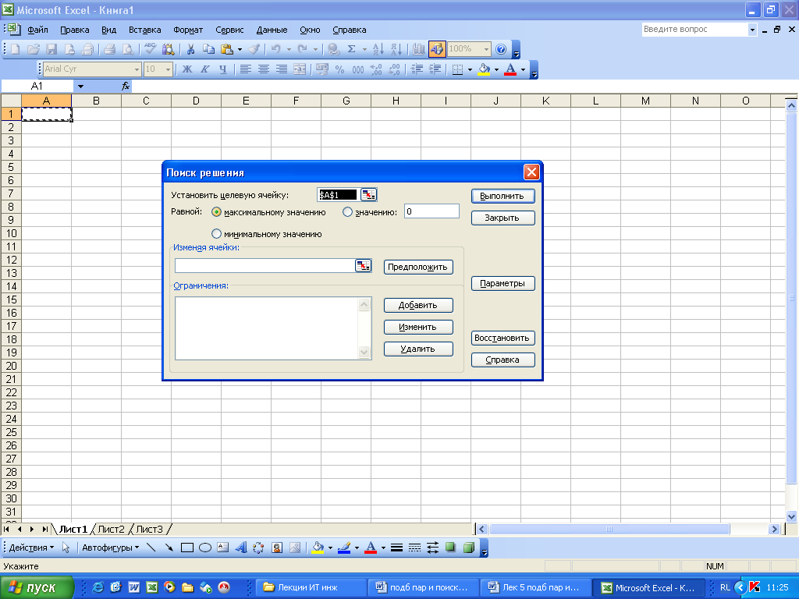Expand AutoSum dropdown arrow

[x=364, y=49]
